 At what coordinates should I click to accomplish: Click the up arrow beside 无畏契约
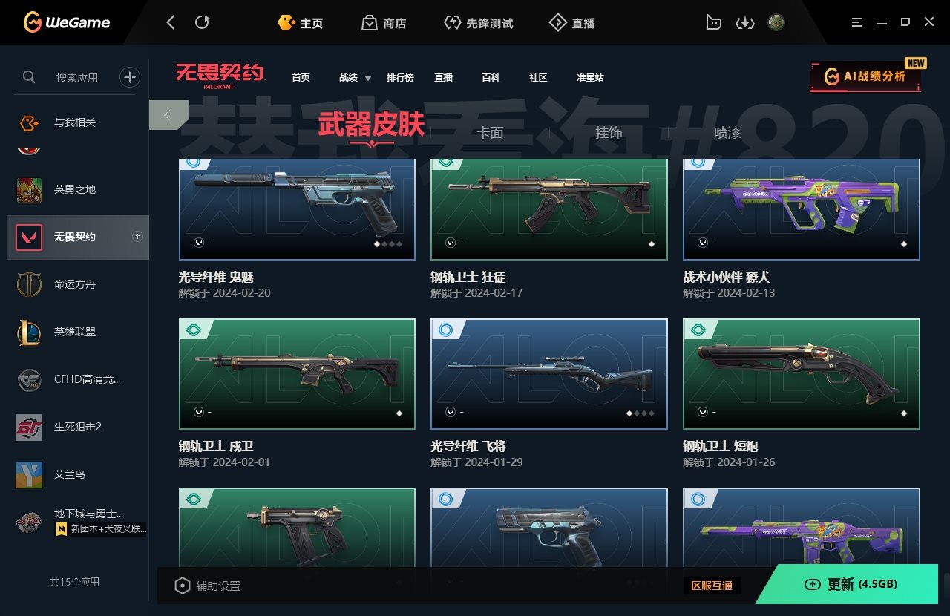click(x=137, y=237)
